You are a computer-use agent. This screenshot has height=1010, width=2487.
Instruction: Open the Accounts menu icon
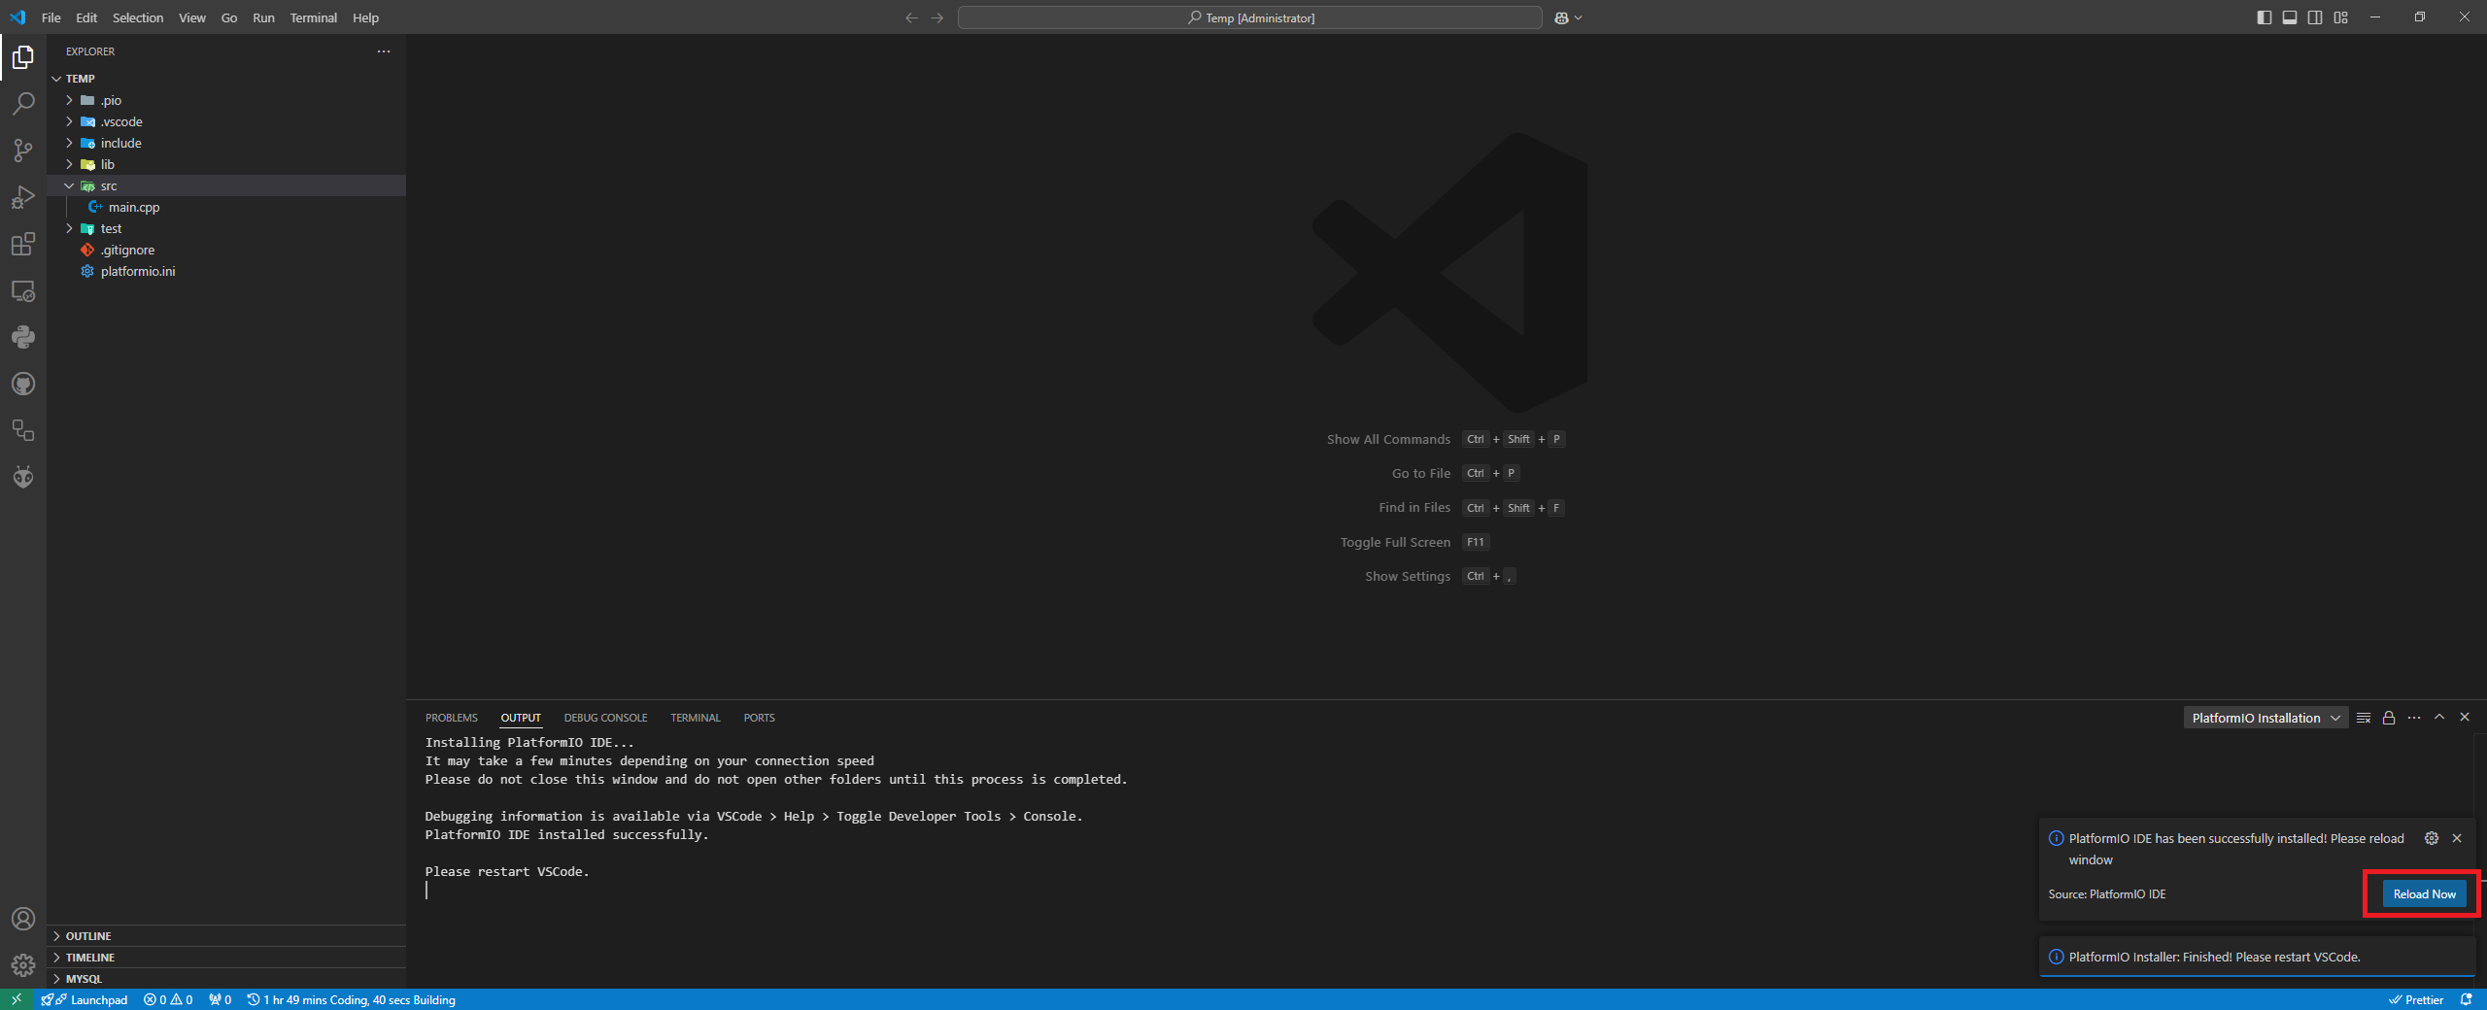point(23,919)
